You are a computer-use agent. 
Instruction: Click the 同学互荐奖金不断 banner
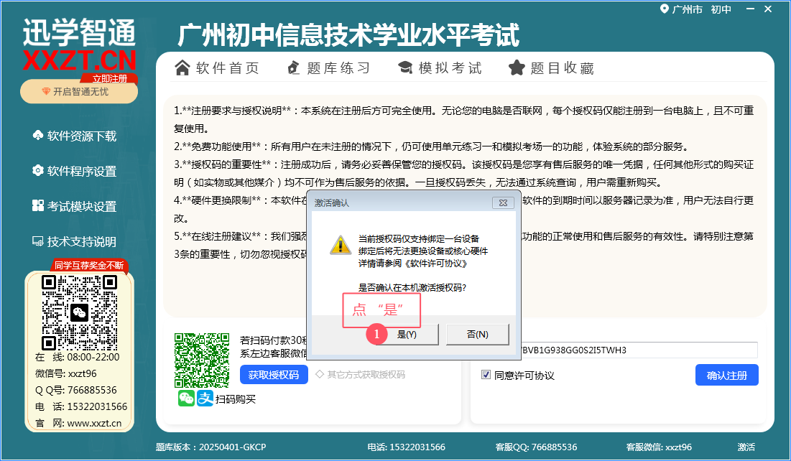click(89, 265)
